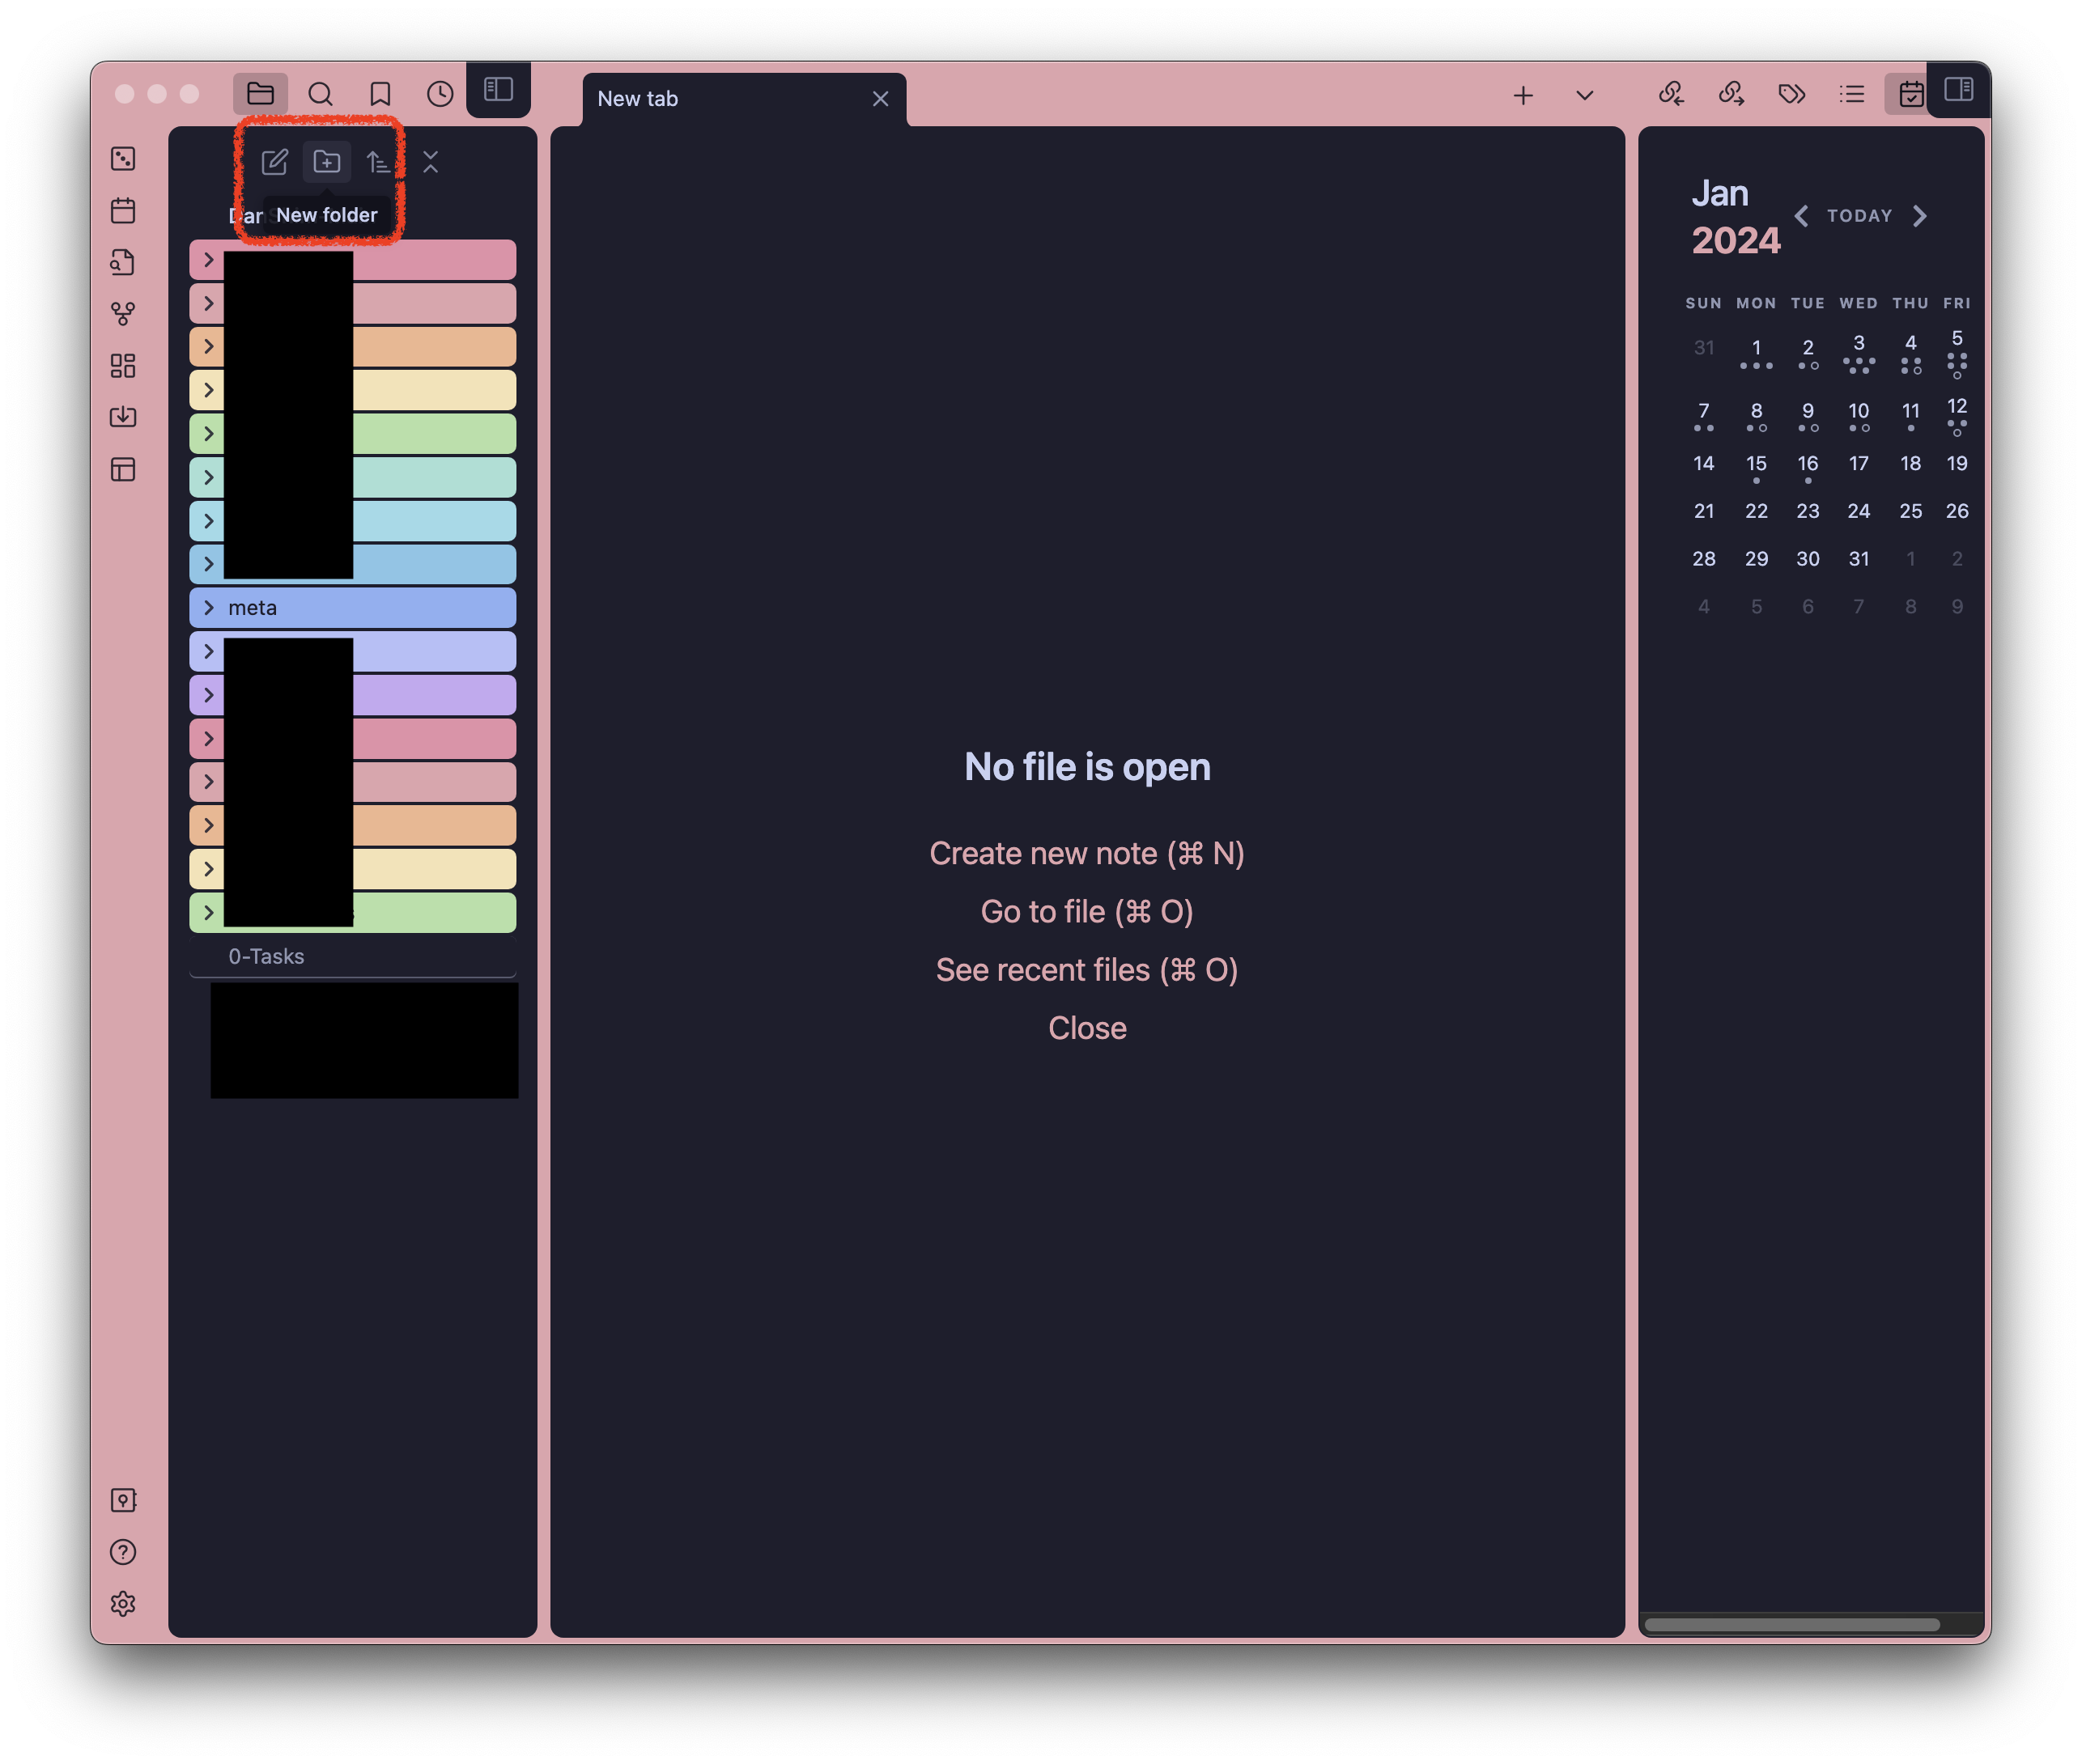The width and height of the screenshot is (2082, 1764).
Task: Open the outline list icon
Action: click(x=1850, y=94)
